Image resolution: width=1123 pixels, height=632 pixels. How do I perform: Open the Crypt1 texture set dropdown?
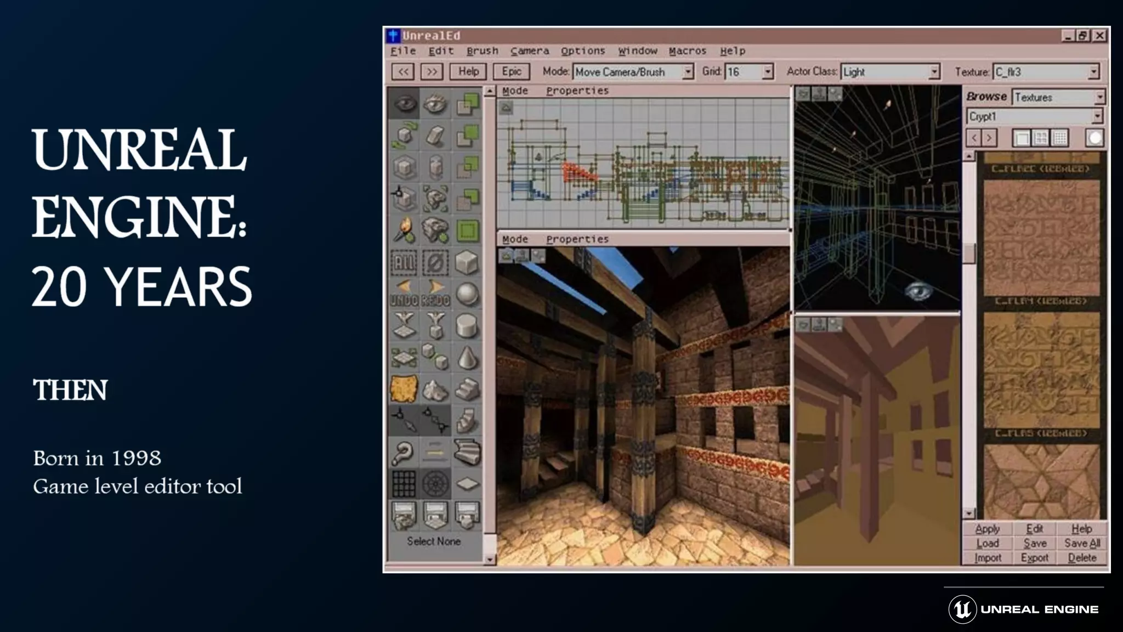(x=1097, y=116)
